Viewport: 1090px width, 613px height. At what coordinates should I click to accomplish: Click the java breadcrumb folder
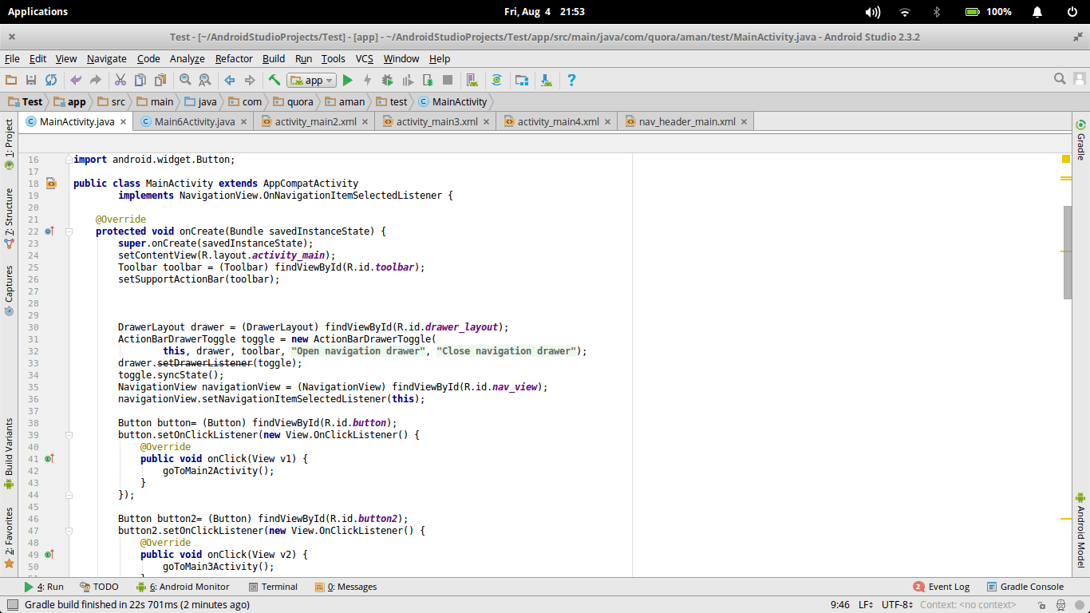point(200,101)
